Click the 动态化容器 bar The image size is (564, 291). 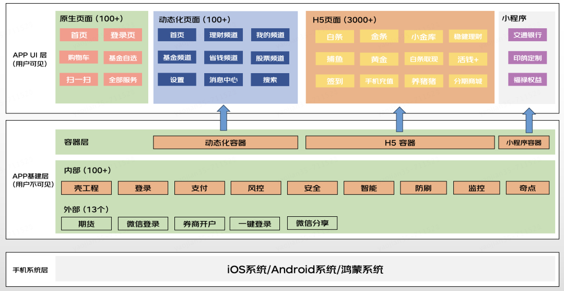226,143
